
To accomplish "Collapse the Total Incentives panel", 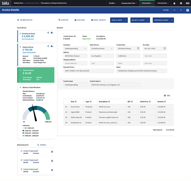I will (x=20, y=70).
